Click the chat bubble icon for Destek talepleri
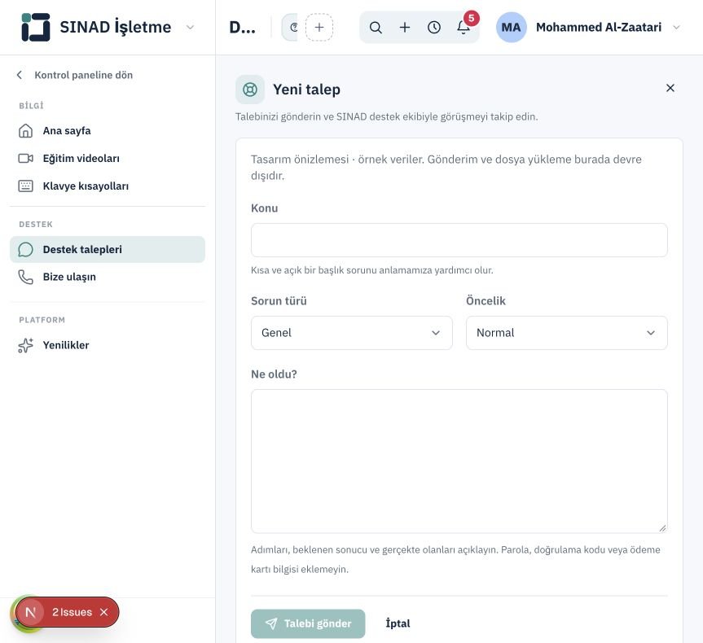This screenshot has height=643, width=703. click(25, 250)
